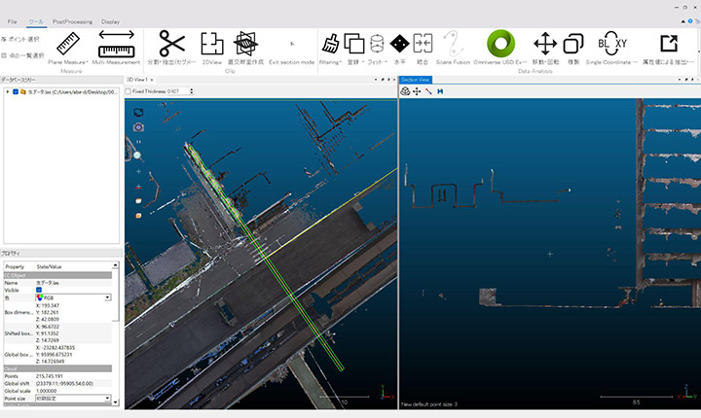
Task: Open the RGB color dropdown
Action: pyautogui.click(x=107, y=297)
